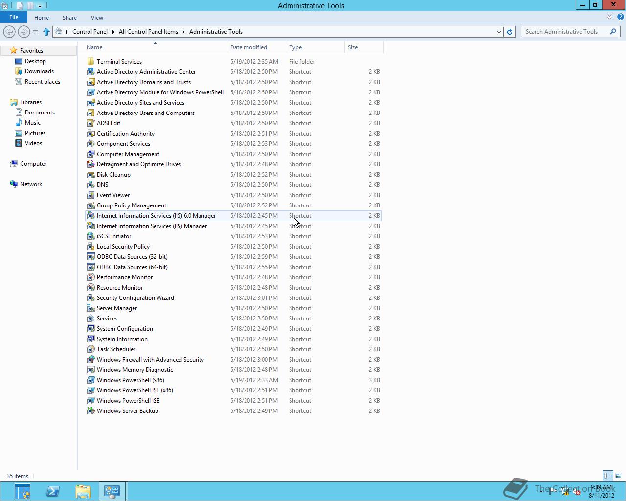The width and height of the screenshot is (626, 501).
Task: Open Windows PowerShell from the taskbar
Action: pos(53,491)
